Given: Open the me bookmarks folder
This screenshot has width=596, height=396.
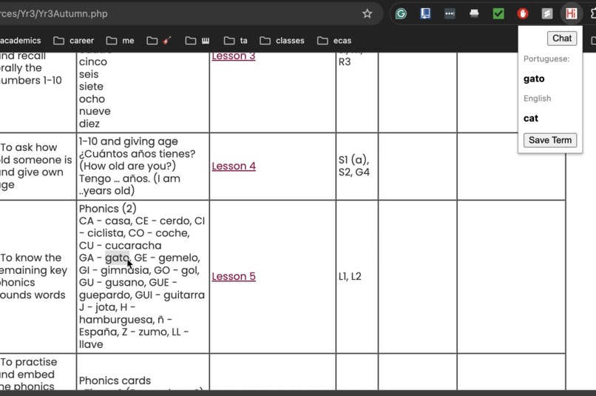Looking at the screenshot, I should [120, 41].
